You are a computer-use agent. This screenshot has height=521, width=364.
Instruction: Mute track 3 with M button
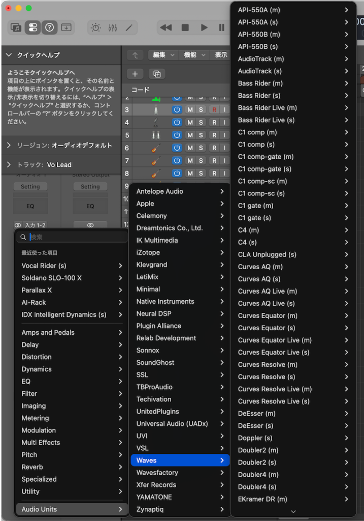click(x=190, y=110)
